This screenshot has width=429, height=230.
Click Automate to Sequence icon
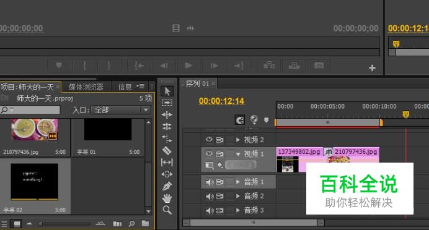tap(118, 224)
